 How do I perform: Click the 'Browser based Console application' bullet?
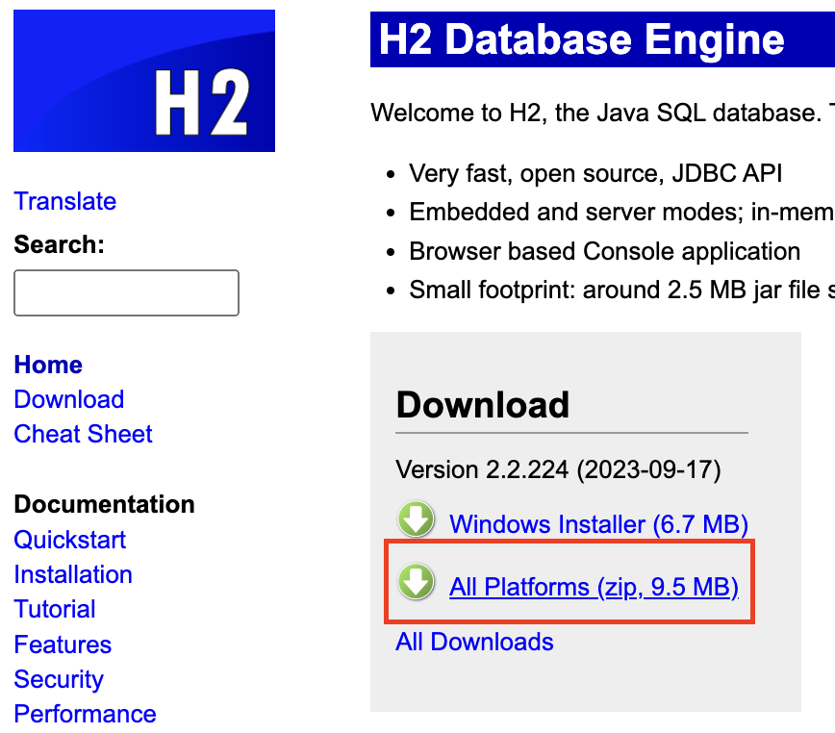pyautogui.click(x=604, y=251)
